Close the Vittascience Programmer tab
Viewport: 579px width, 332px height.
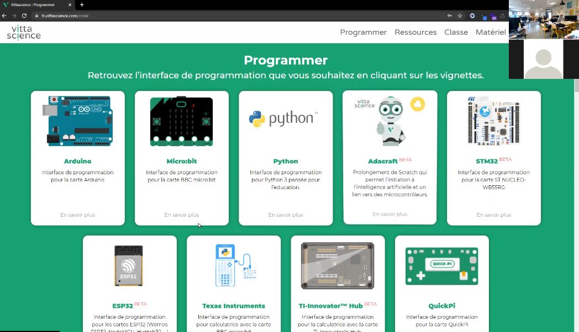(70, 5)
